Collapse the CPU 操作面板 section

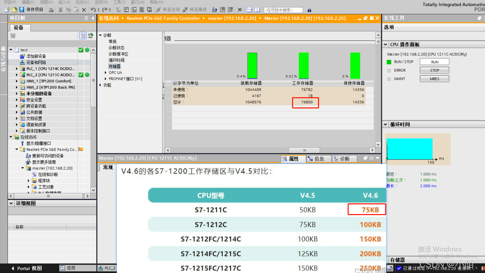click(385, 45)
